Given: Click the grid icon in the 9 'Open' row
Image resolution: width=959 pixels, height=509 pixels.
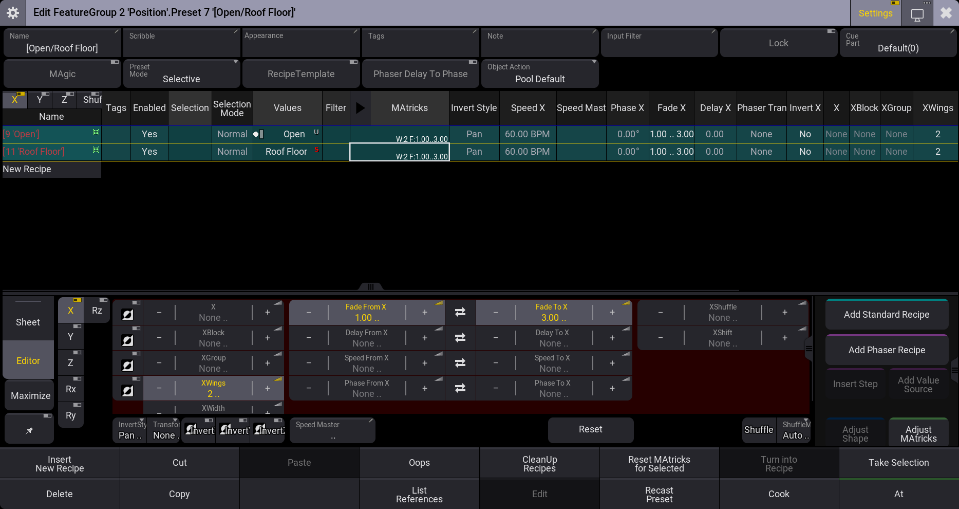Looking at the screenshot, I should [x=96, y=133].
